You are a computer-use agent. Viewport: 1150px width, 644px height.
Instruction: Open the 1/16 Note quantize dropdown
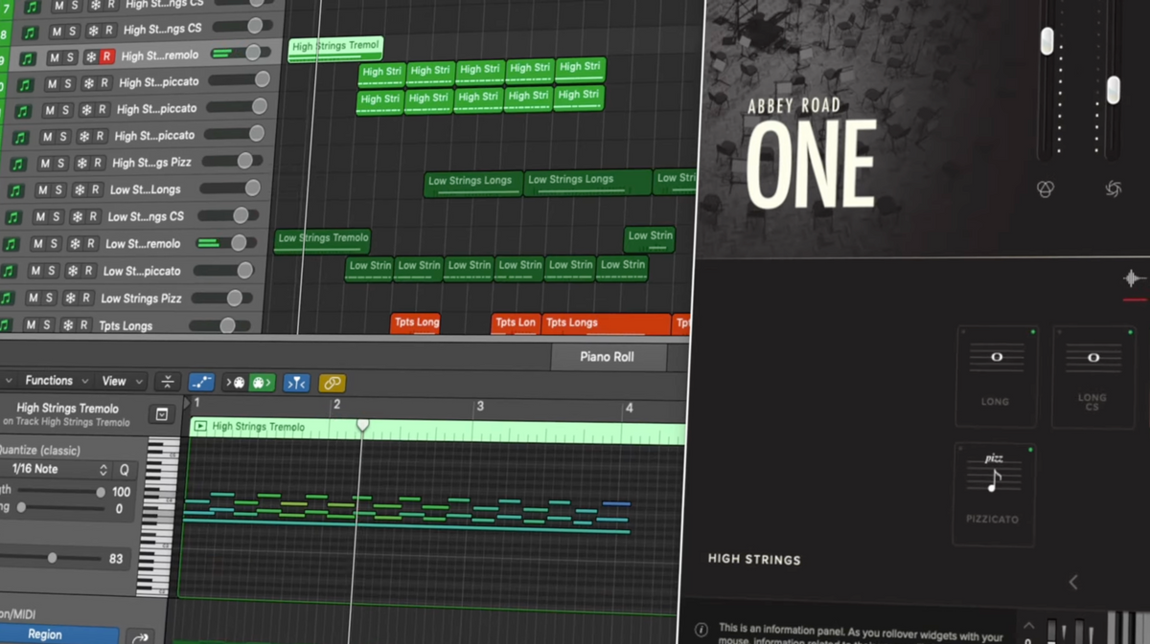point(57,470)
